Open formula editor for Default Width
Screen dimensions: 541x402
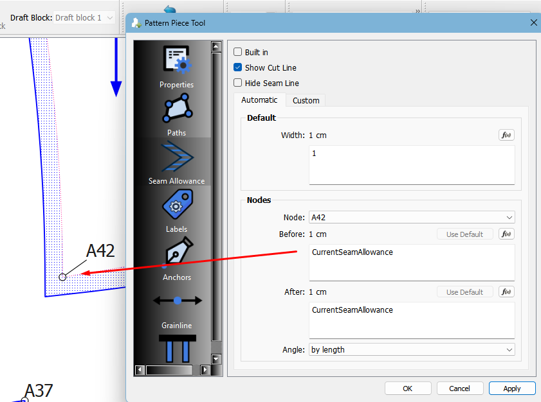click(506, 135)
